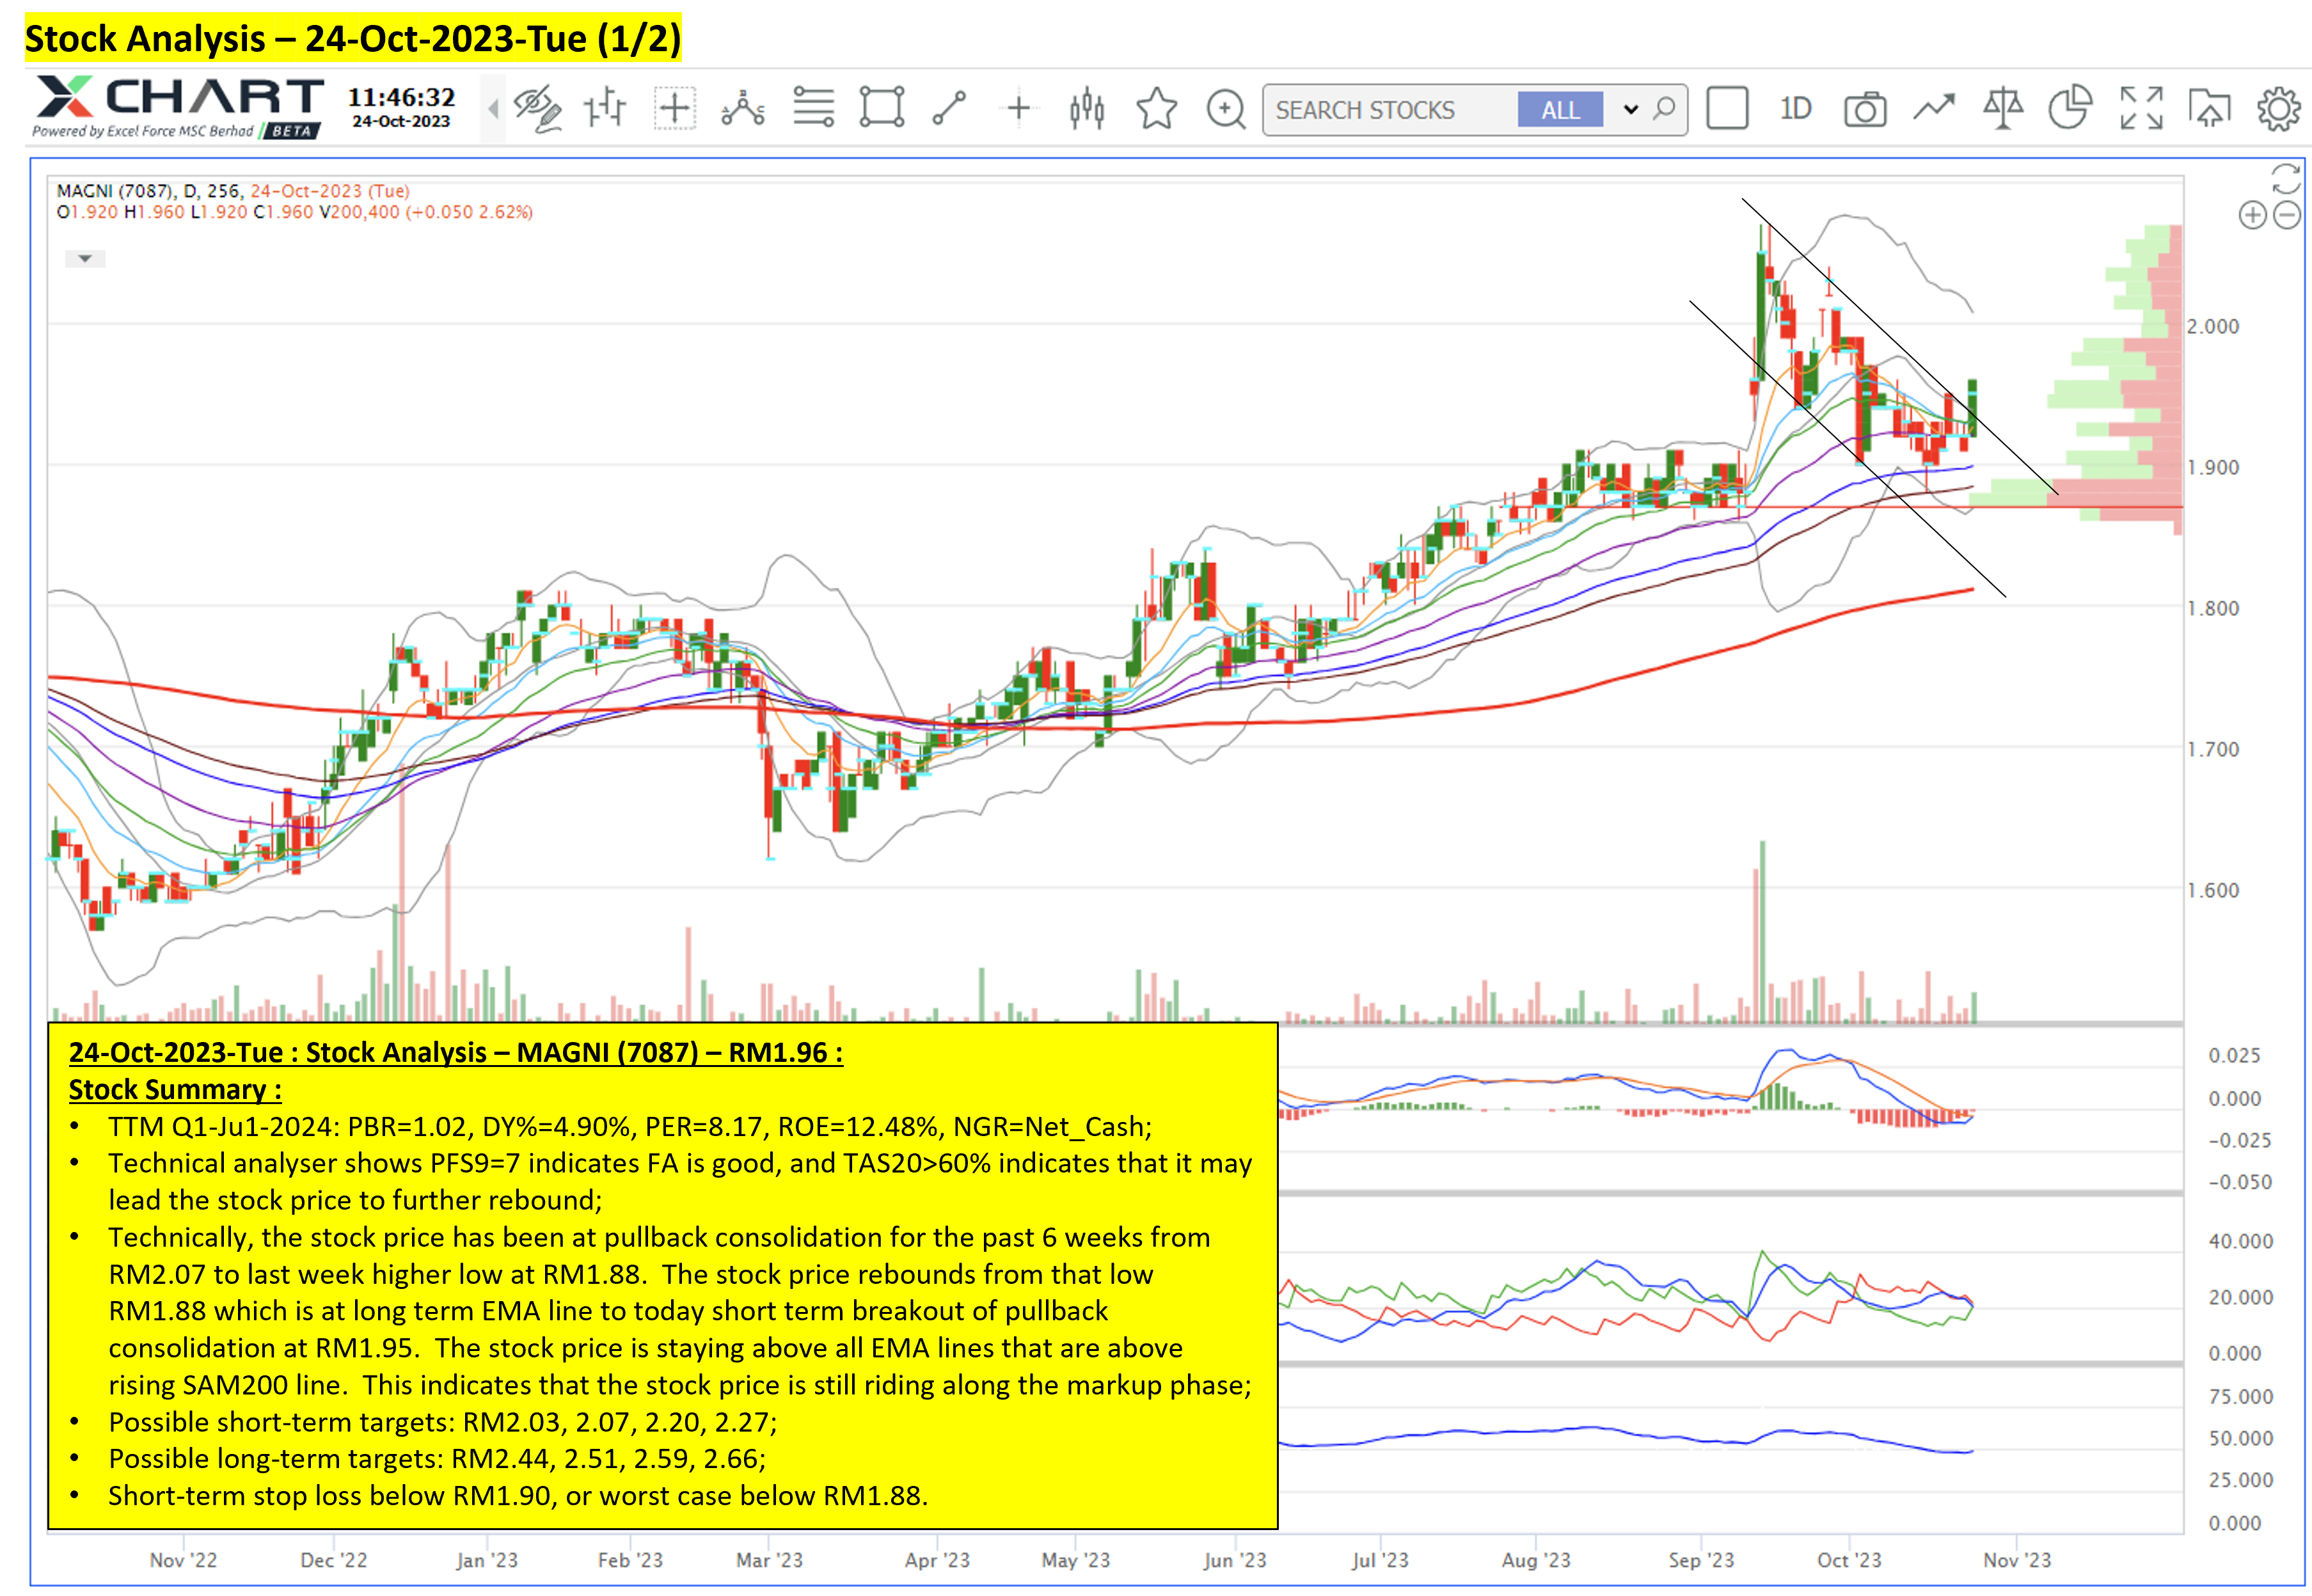Toggle the dashed crosshair cursor mode

[x=674, y=108]
